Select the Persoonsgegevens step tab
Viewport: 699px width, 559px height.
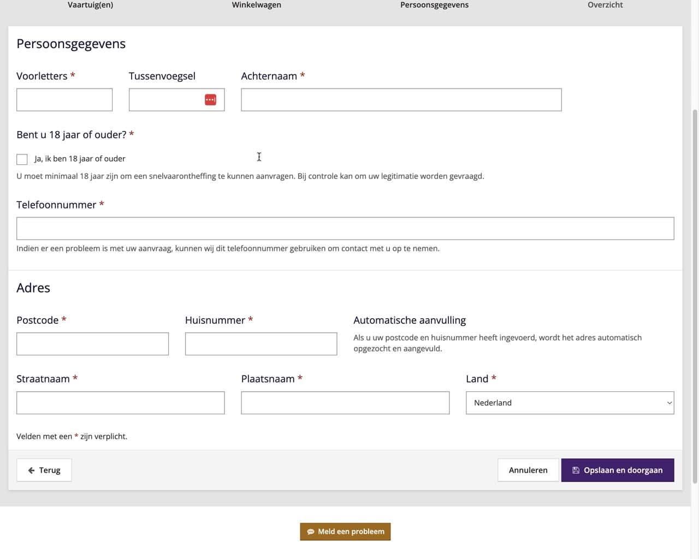(434, 5)
